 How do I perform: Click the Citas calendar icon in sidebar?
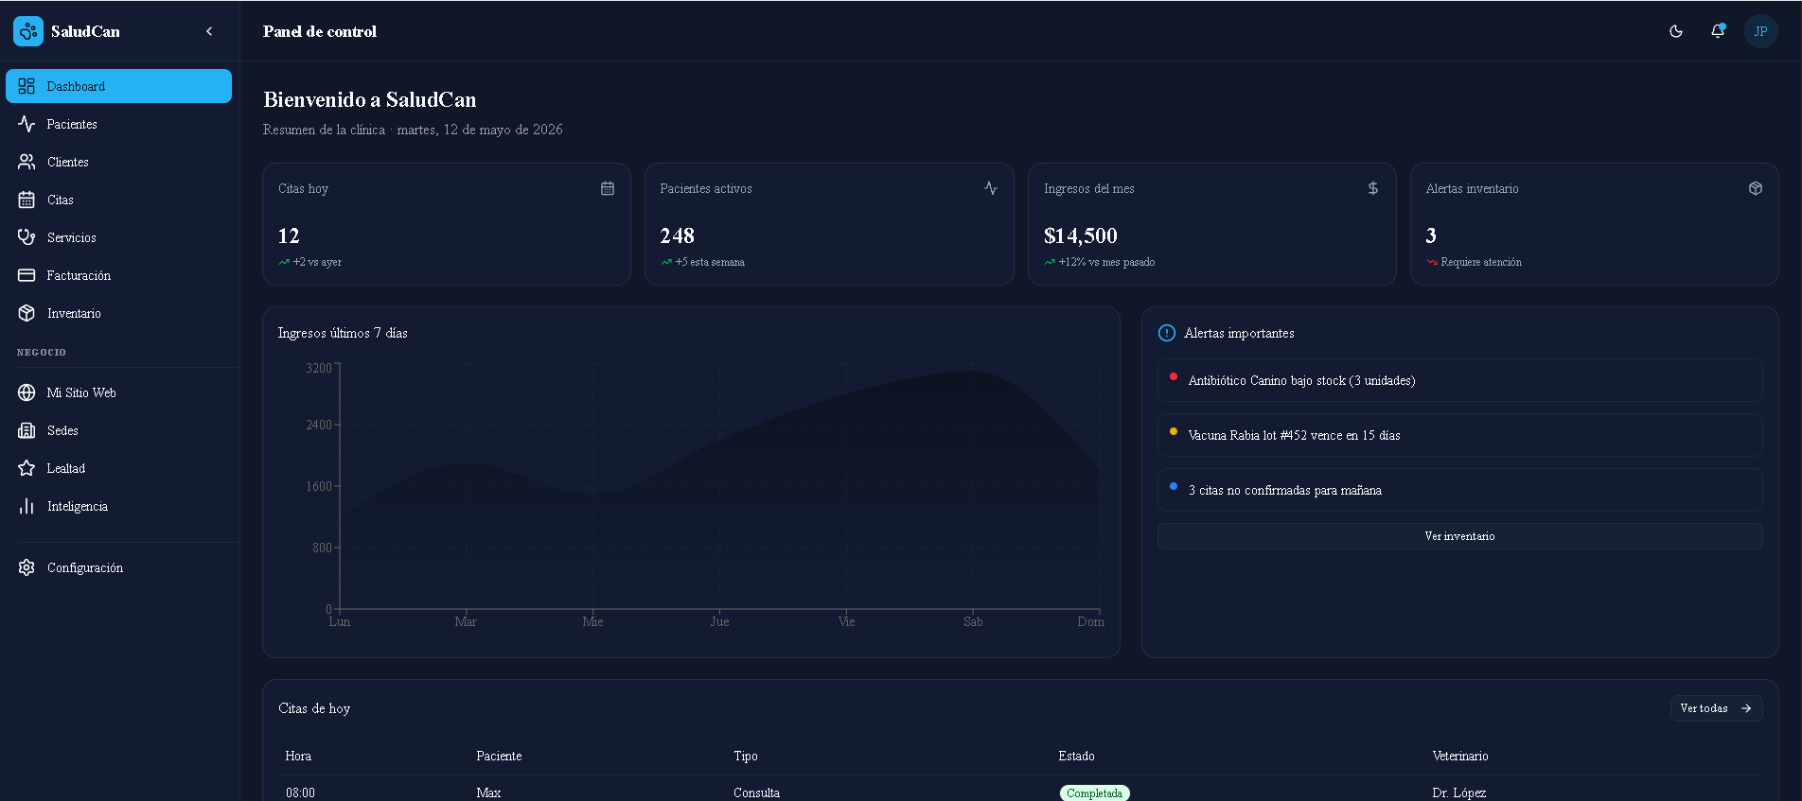tap(26, 200)
